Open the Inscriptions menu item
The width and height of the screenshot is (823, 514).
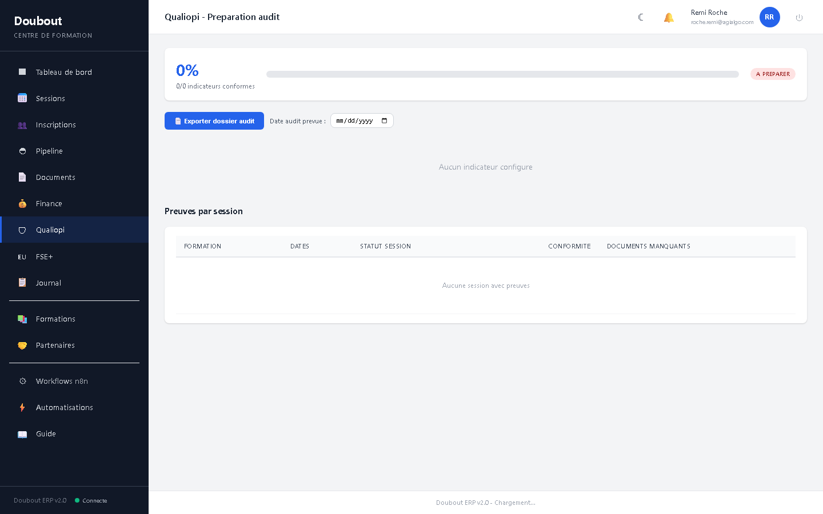tap(55, 125)
